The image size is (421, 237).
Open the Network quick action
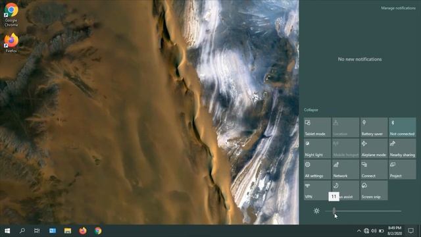[x=345, y=169]
